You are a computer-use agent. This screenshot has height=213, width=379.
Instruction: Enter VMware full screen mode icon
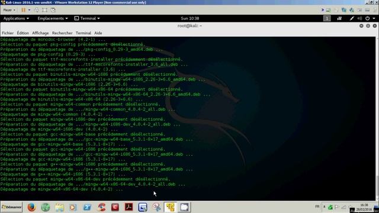click(x=45, y=10)
